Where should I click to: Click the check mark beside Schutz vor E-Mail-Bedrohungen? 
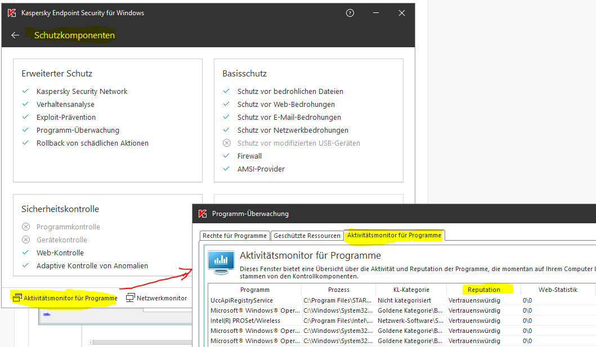point(226,117)
